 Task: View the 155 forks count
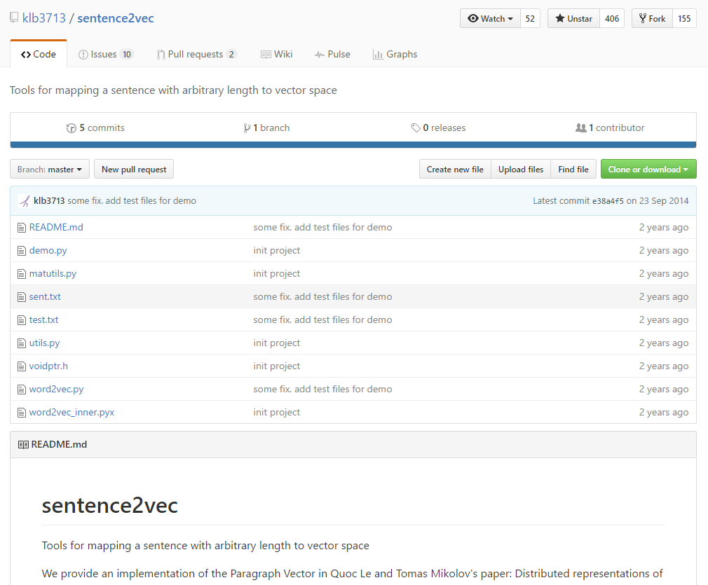click(685, 18)
